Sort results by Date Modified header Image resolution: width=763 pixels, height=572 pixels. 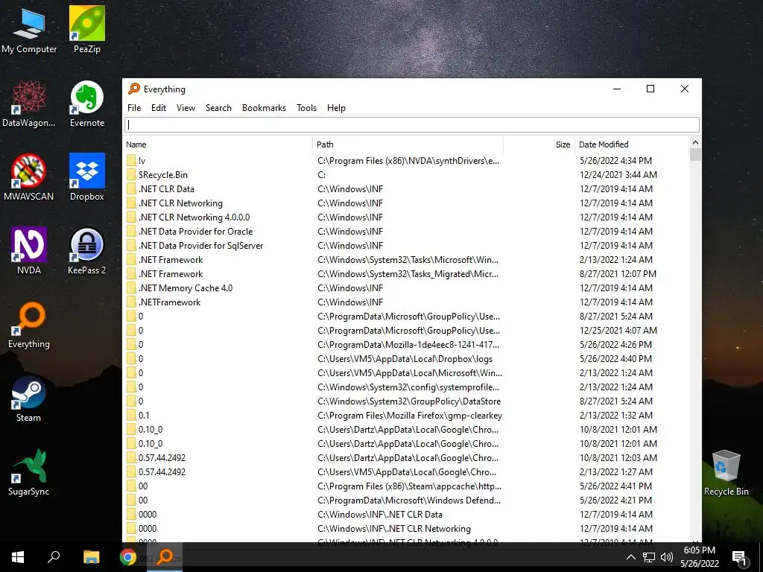(x=632, y=144)
